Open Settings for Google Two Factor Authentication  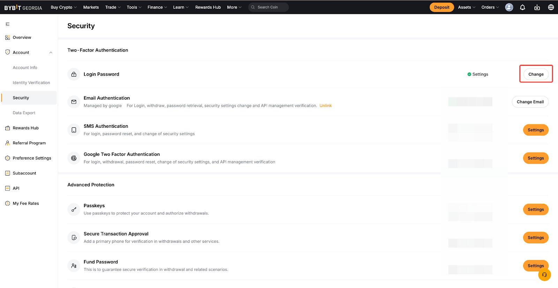(x=536, y=158)
